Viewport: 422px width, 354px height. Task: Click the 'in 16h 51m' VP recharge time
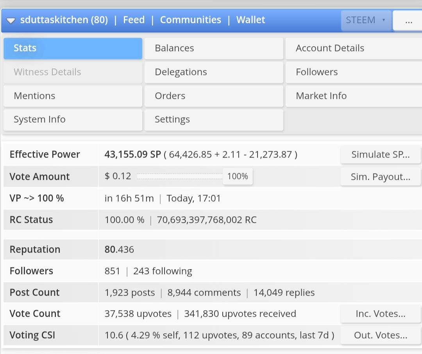[129, 198]
